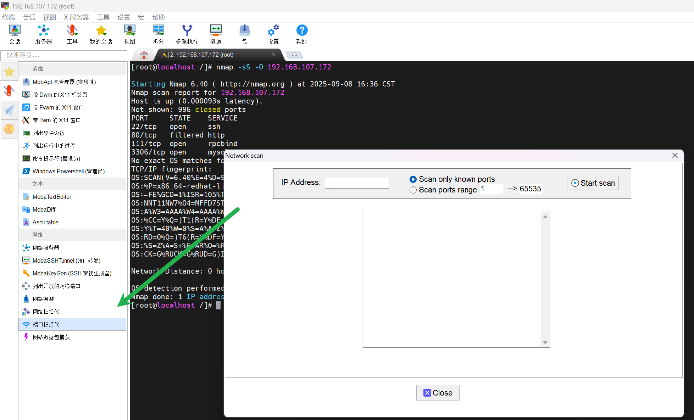Open the 视图 (View) toolbar icon
694x420 pixels.
tap(129, 34)
